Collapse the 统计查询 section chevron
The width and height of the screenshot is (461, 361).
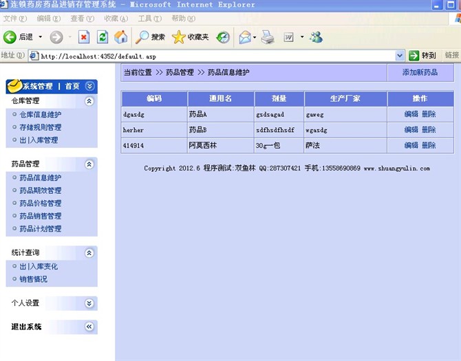[89, 253]
